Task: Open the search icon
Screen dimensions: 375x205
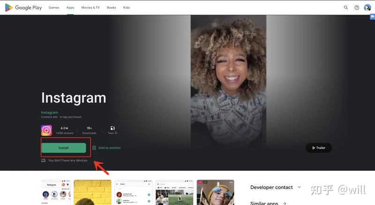Action: click(x=346, y=7)
